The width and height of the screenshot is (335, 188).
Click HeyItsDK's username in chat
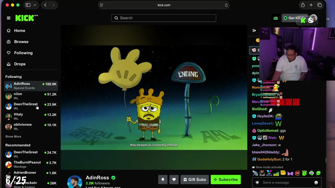(265, 116)
